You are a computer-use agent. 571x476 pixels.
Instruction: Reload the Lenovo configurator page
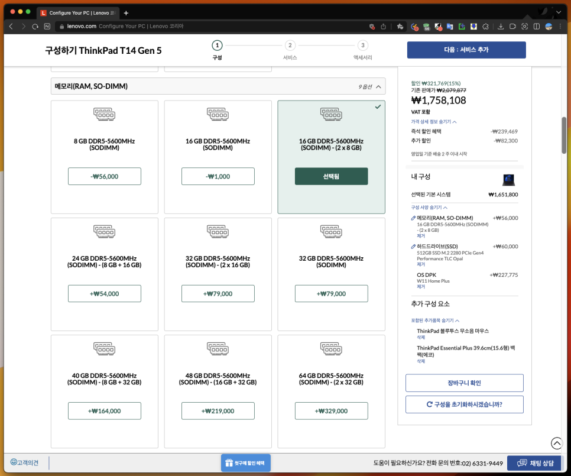click(35, 26)
